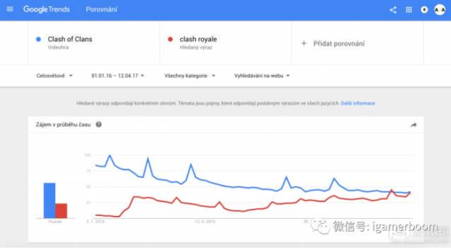451x249 pixels.
Task: Click the help icon beside Zájem v průběhu času
Action: (99, 124)
